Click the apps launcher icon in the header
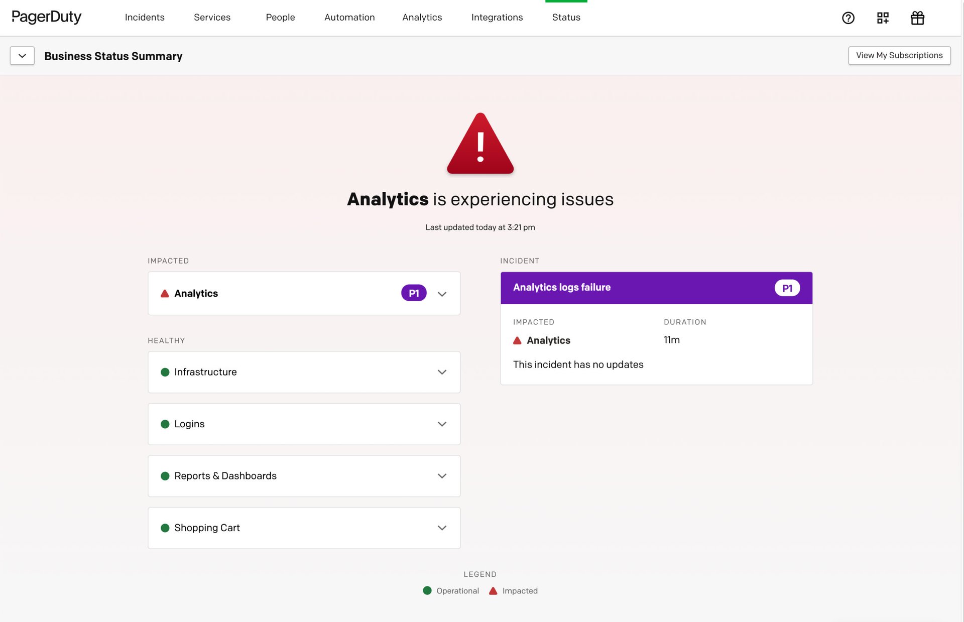The height and width of the screenshot is (622, 964). pyautogui.click(x=883, y=18)
